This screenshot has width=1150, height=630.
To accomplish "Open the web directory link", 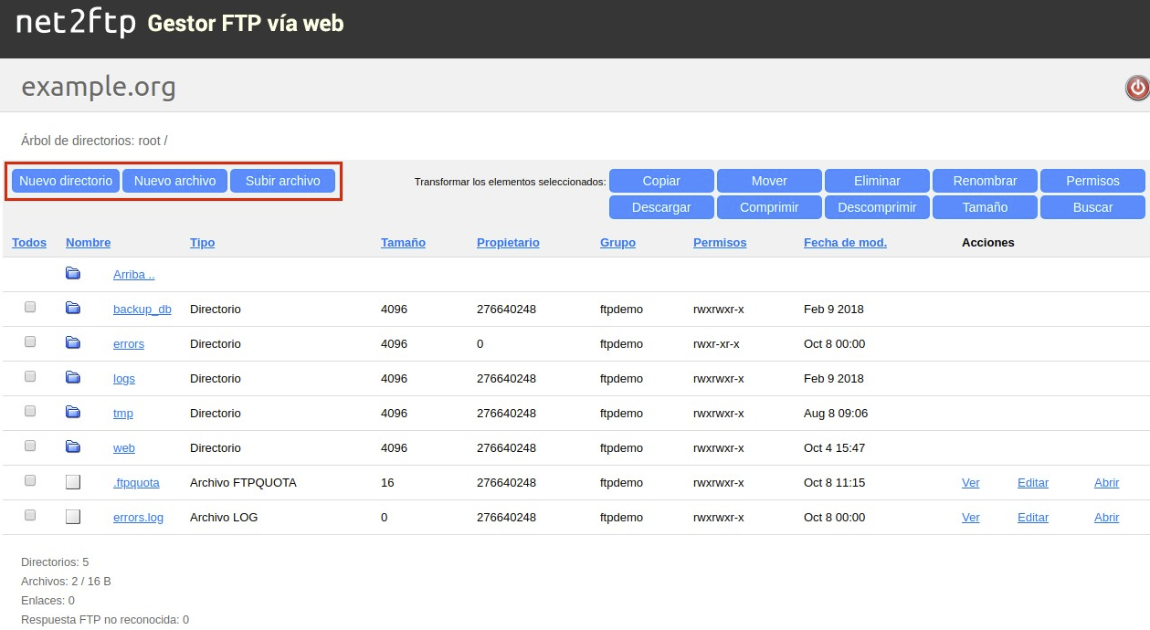I will click(x=124, y=448).
